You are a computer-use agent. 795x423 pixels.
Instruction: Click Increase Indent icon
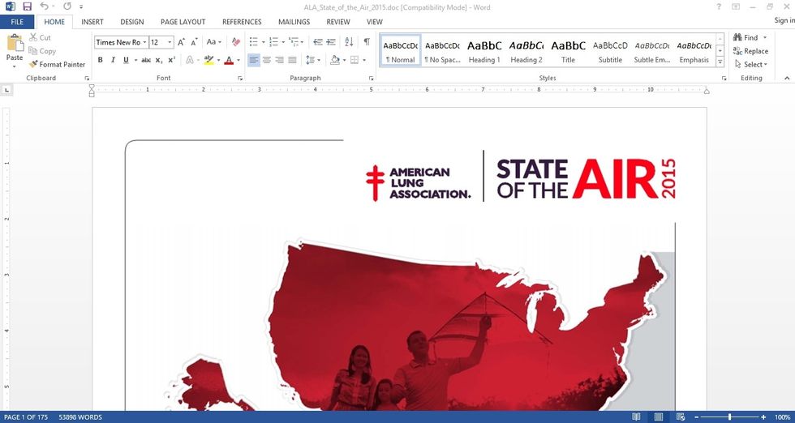[331, 42]
